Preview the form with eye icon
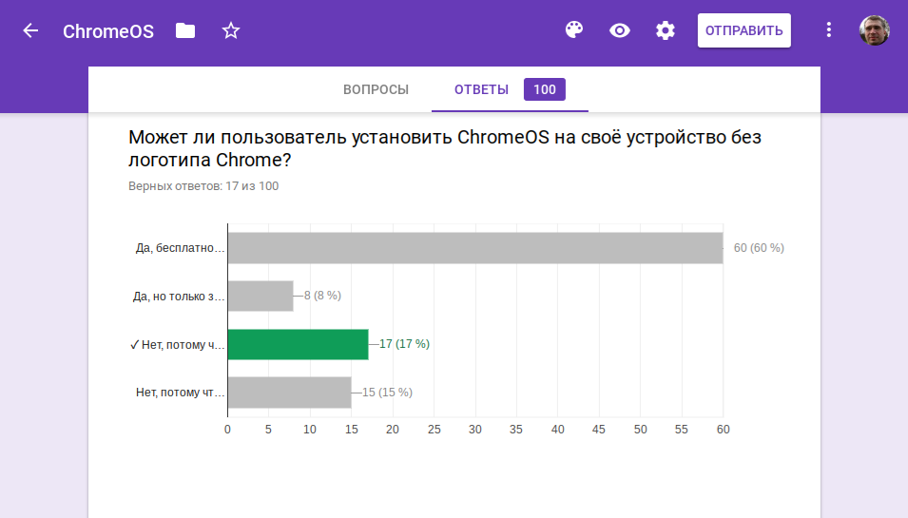 click(x=620, y=30)
